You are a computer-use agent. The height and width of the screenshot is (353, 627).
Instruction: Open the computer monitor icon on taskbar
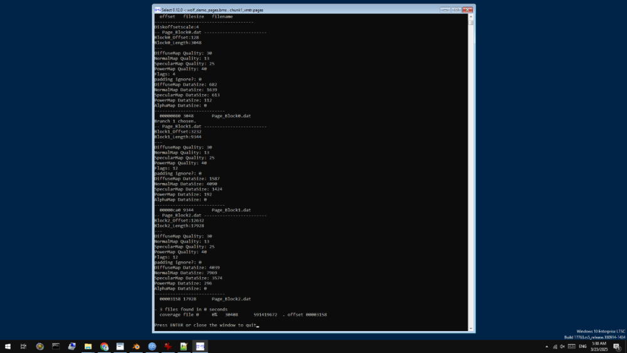pos(72,346)
